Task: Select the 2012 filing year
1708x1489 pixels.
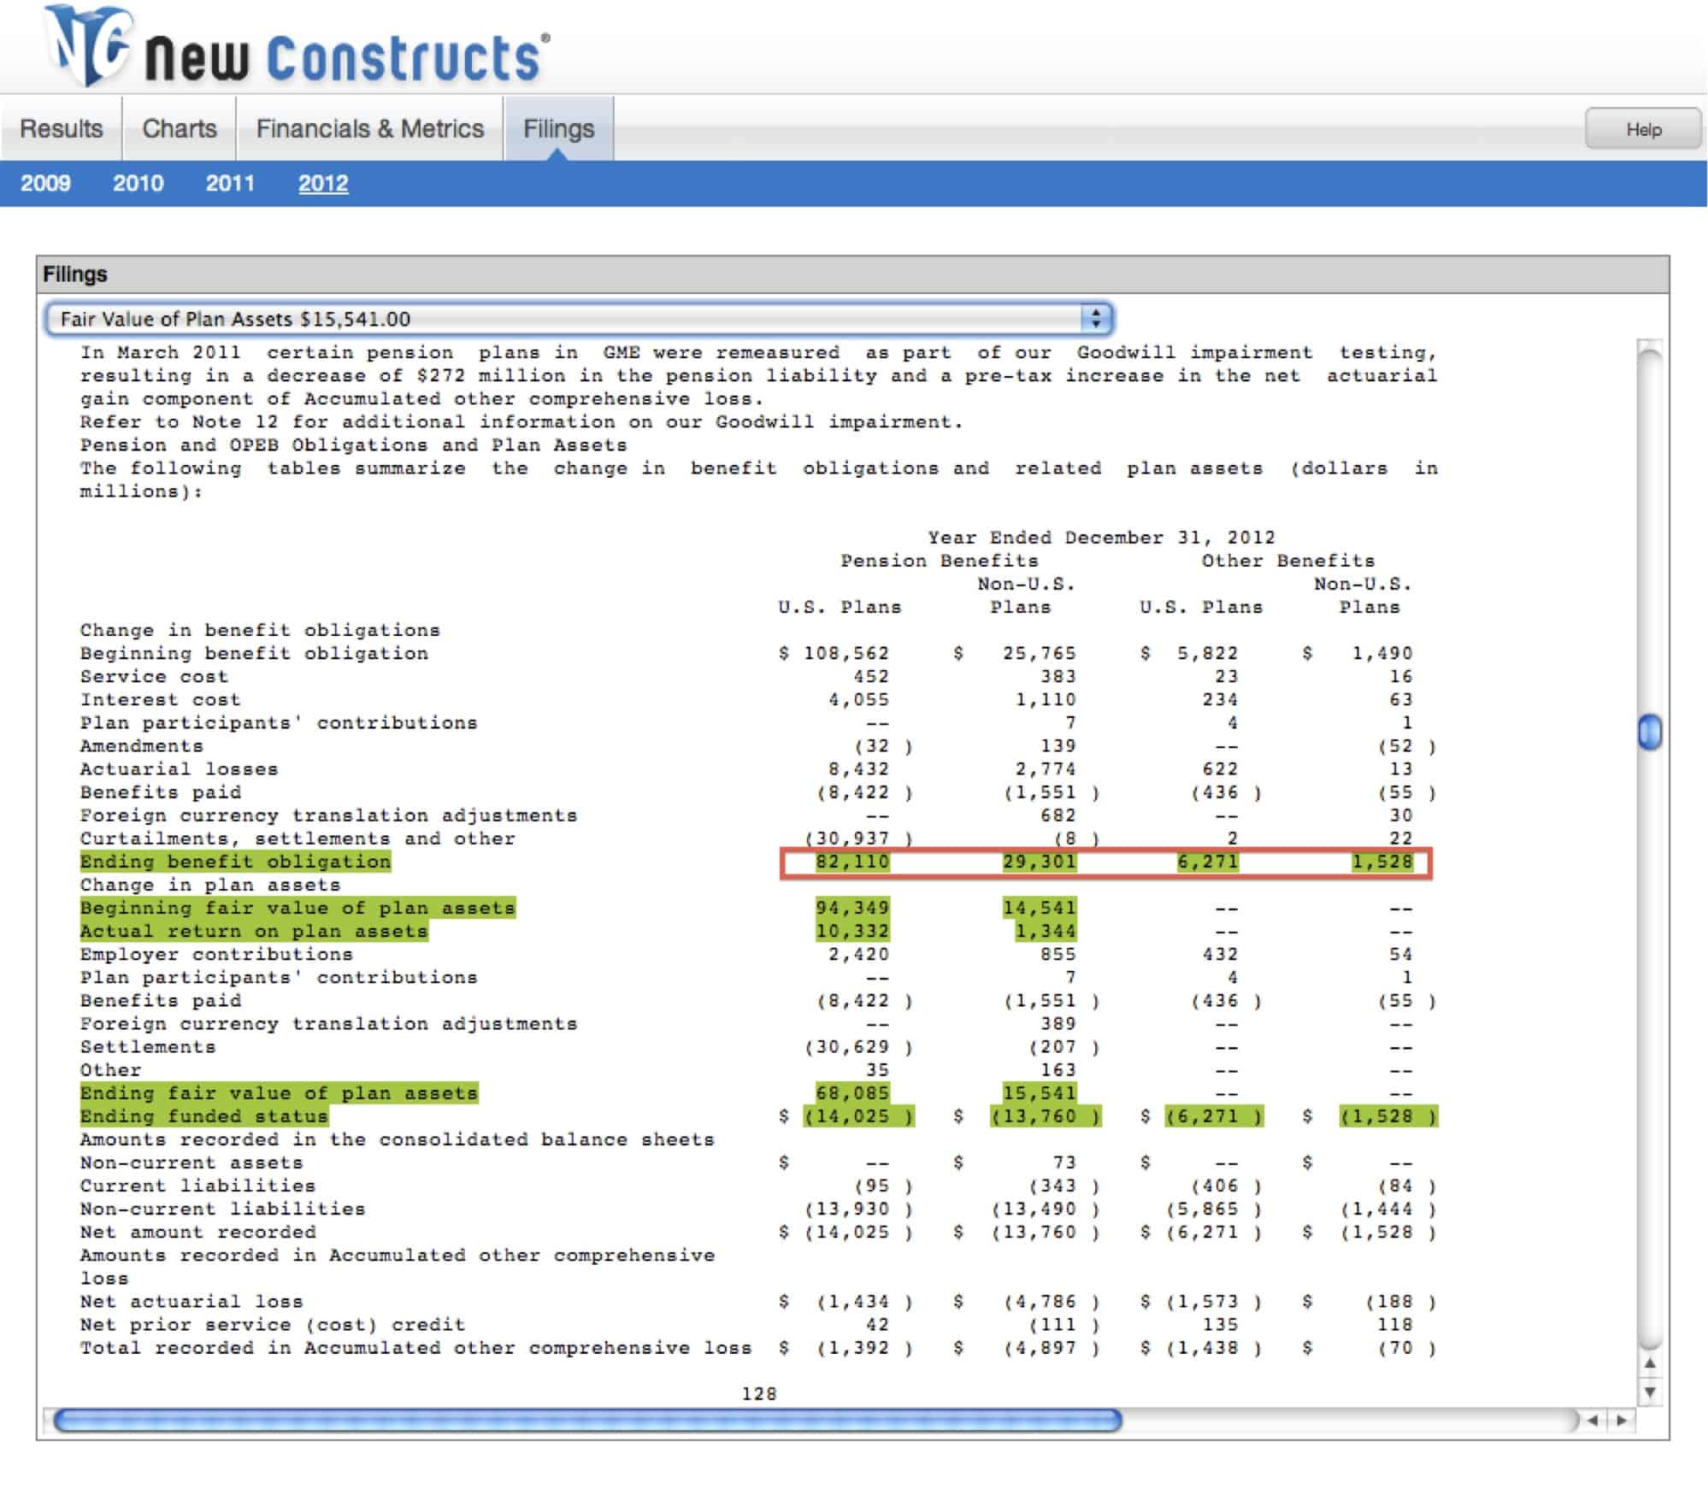Action: click(323, 183)
